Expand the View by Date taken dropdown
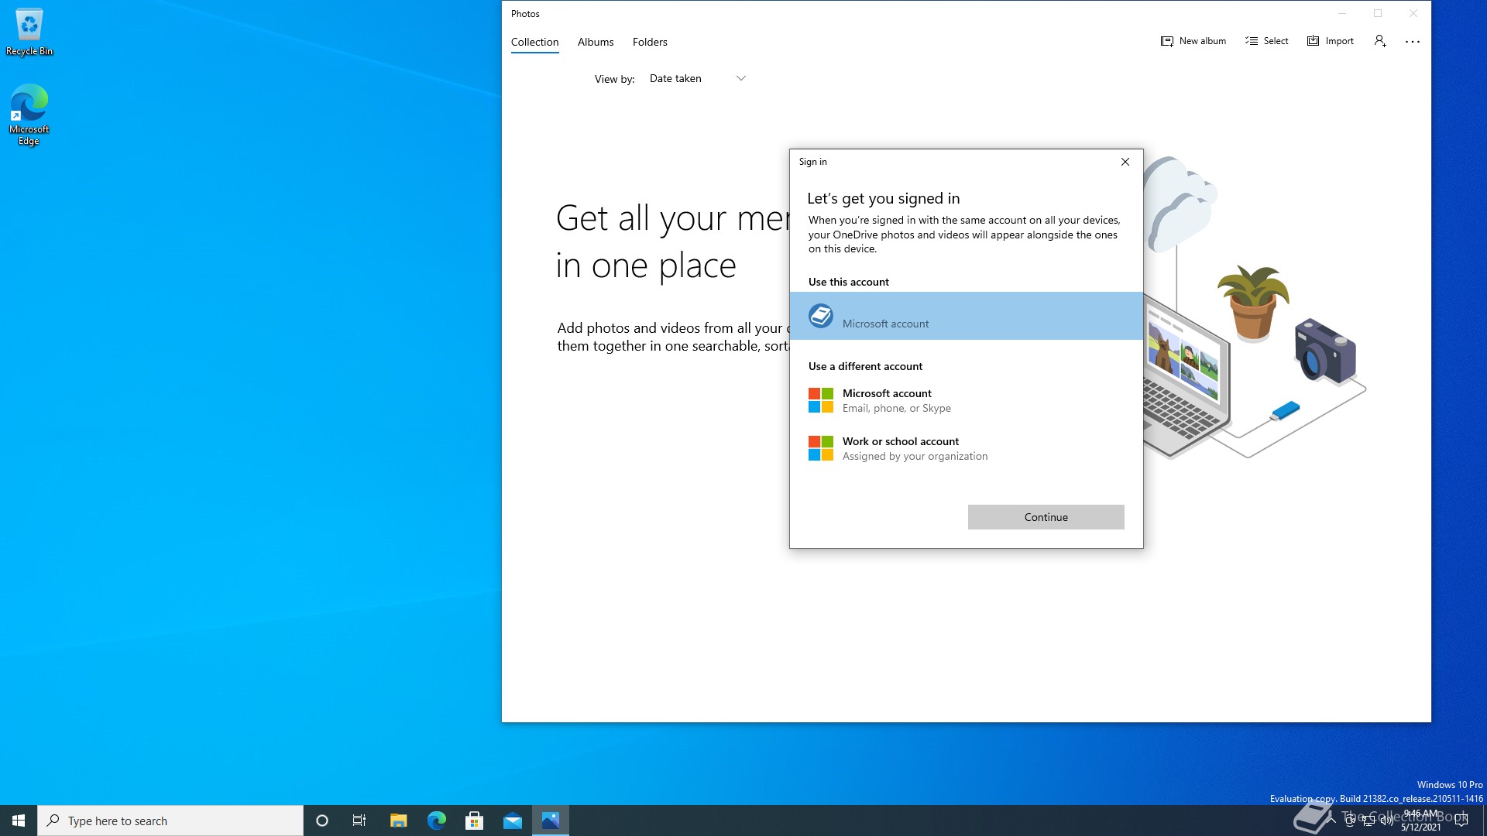Viewport: 1487px width, 836px height. pyautogui.click(x=697, y=78)
